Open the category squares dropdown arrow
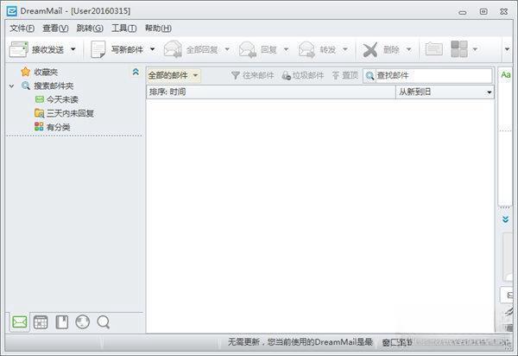Image resolution: width=518 pixels, height=356 pixels. click(475, 49)
